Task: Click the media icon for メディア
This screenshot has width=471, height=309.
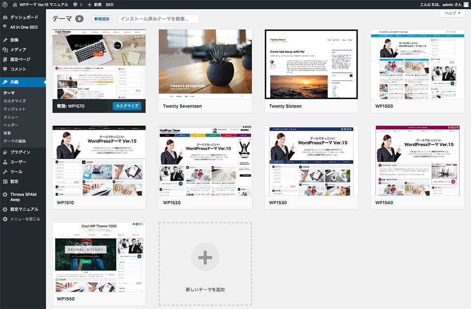Action: pos(5,50)
